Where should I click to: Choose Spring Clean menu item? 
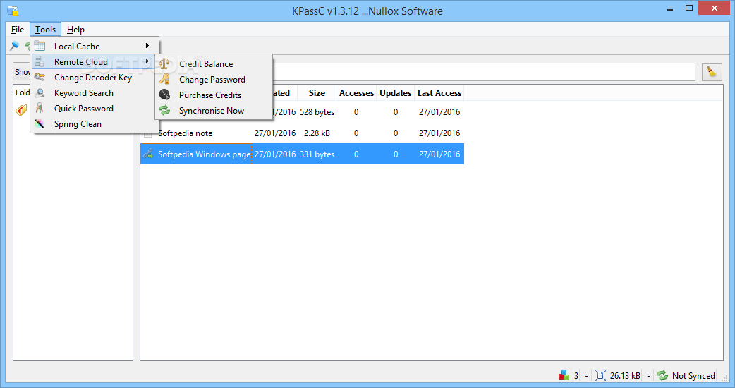pyautogui.click(x=95, y=123)
